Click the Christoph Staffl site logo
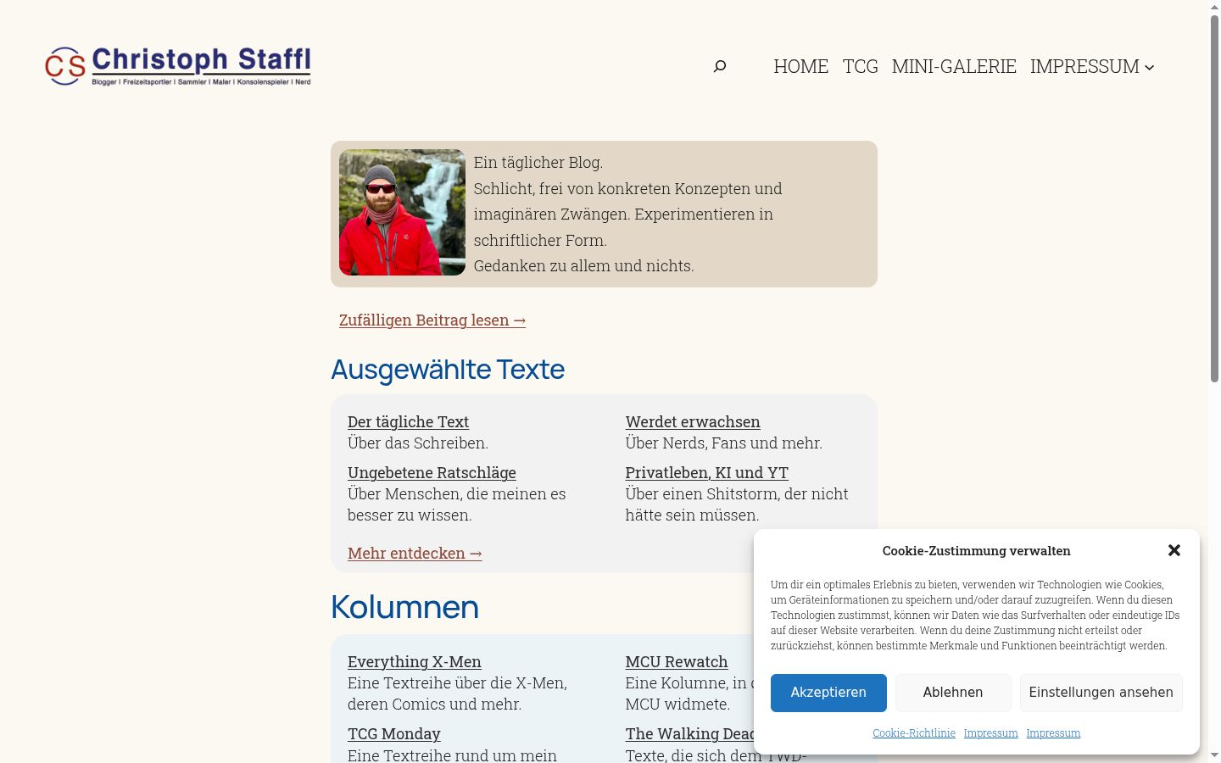Screen dimensions: 1221x763 [x=178, y=66]
